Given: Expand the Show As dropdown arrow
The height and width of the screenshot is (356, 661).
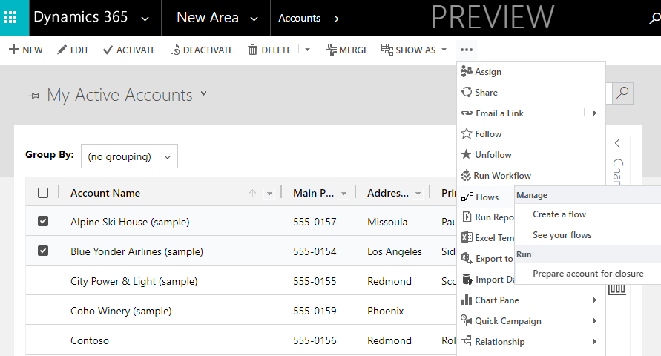Looking at the screenshot, I should [x=444, y=50].
